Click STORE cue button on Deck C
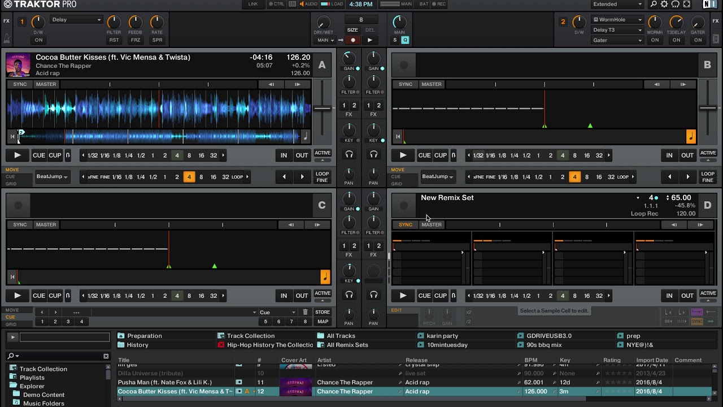 323,312
